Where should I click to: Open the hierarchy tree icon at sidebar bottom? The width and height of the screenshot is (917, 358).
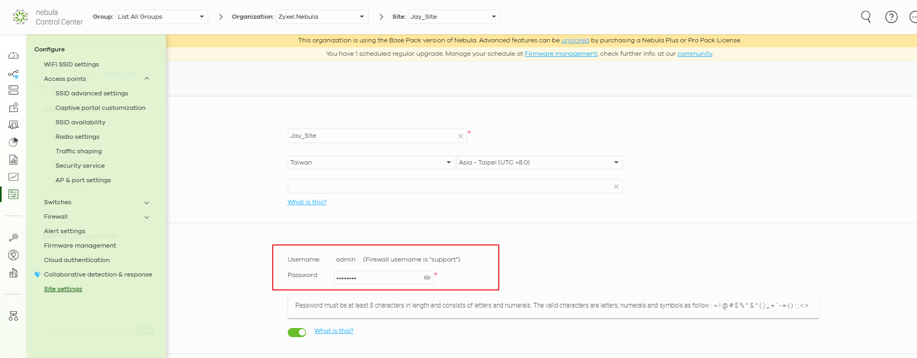(x=13, y=316)
